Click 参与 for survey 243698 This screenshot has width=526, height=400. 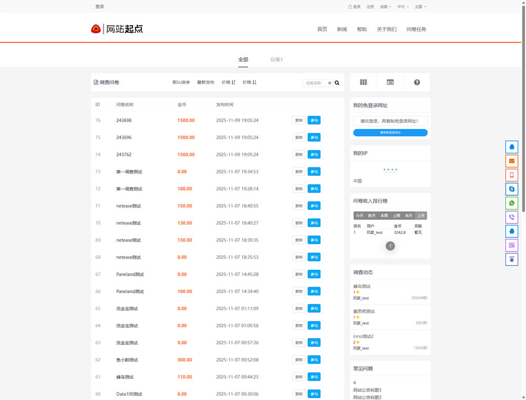(x=314, y=120)
